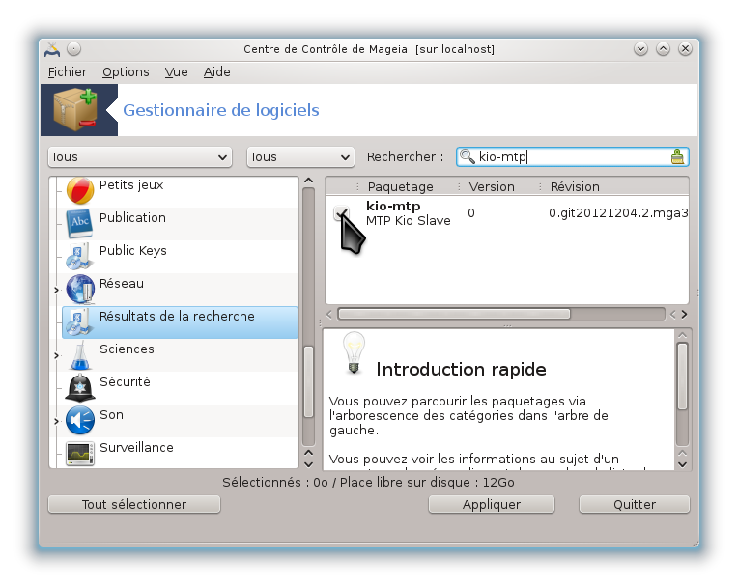Click the Sécurité police helmet icon
The height and width of the screenshot is (586, 738).
point(80,388)
